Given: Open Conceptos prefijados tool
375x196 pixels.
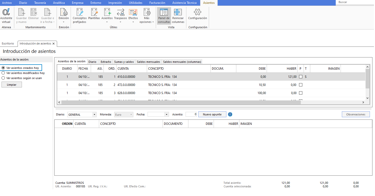Looking at the screenshot, I should pyautogui.click(x=80, y=16).
